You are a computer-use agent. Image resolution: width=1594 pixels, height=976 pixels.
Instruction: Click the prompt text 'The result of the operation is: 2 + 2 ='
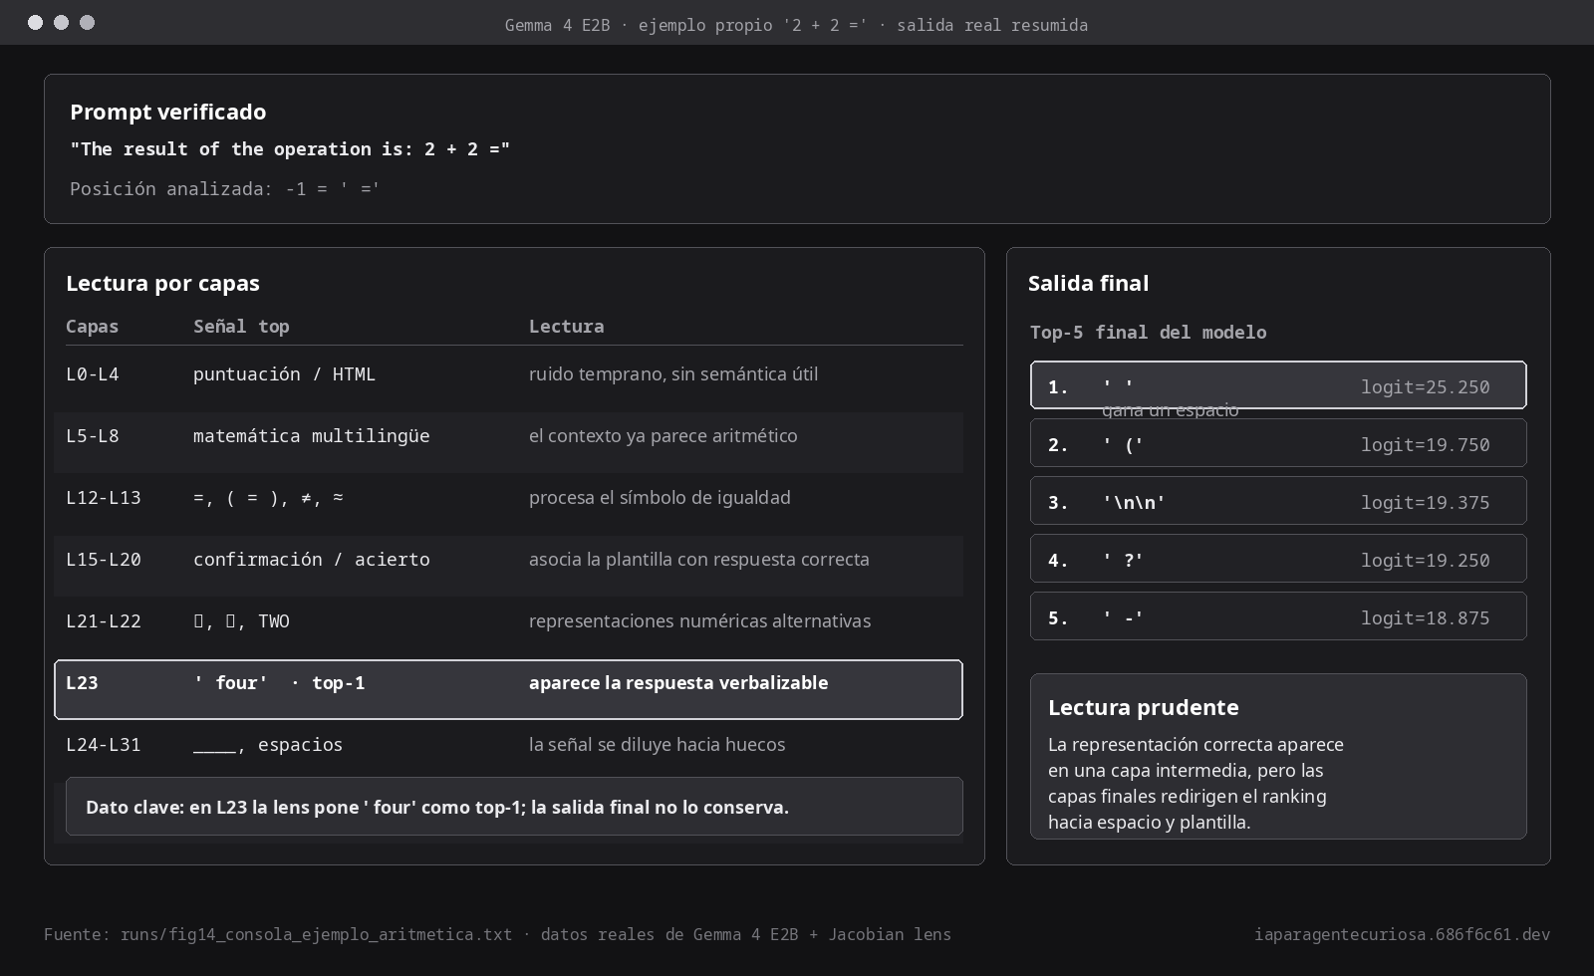pyautogui.click(x=290, y=149)
